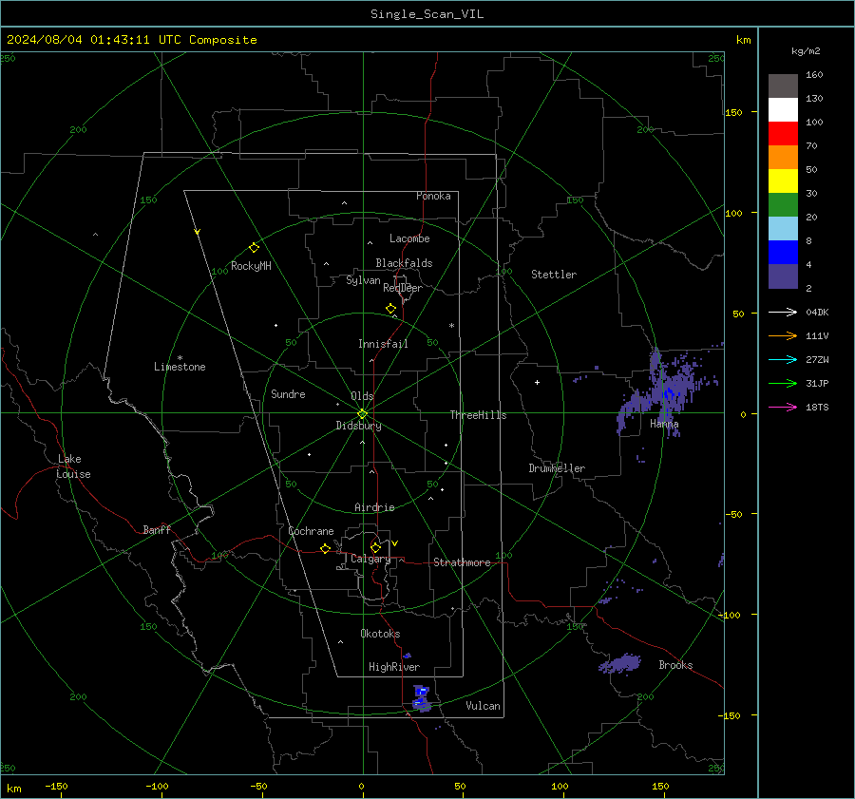855x799 pixels.
Task: Click the Stettler town label
Action: coord(554,275)
